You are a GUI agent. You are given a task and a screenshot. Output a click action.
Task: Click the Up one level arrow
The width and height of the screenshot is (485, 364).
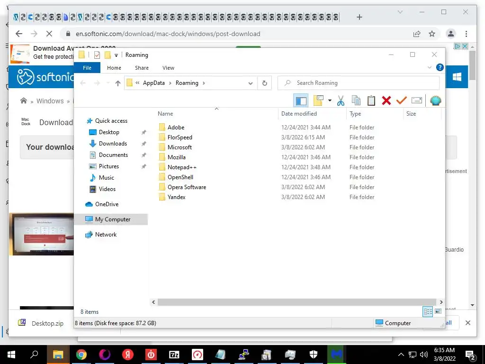pyautogui.click(x=117, y=83)
